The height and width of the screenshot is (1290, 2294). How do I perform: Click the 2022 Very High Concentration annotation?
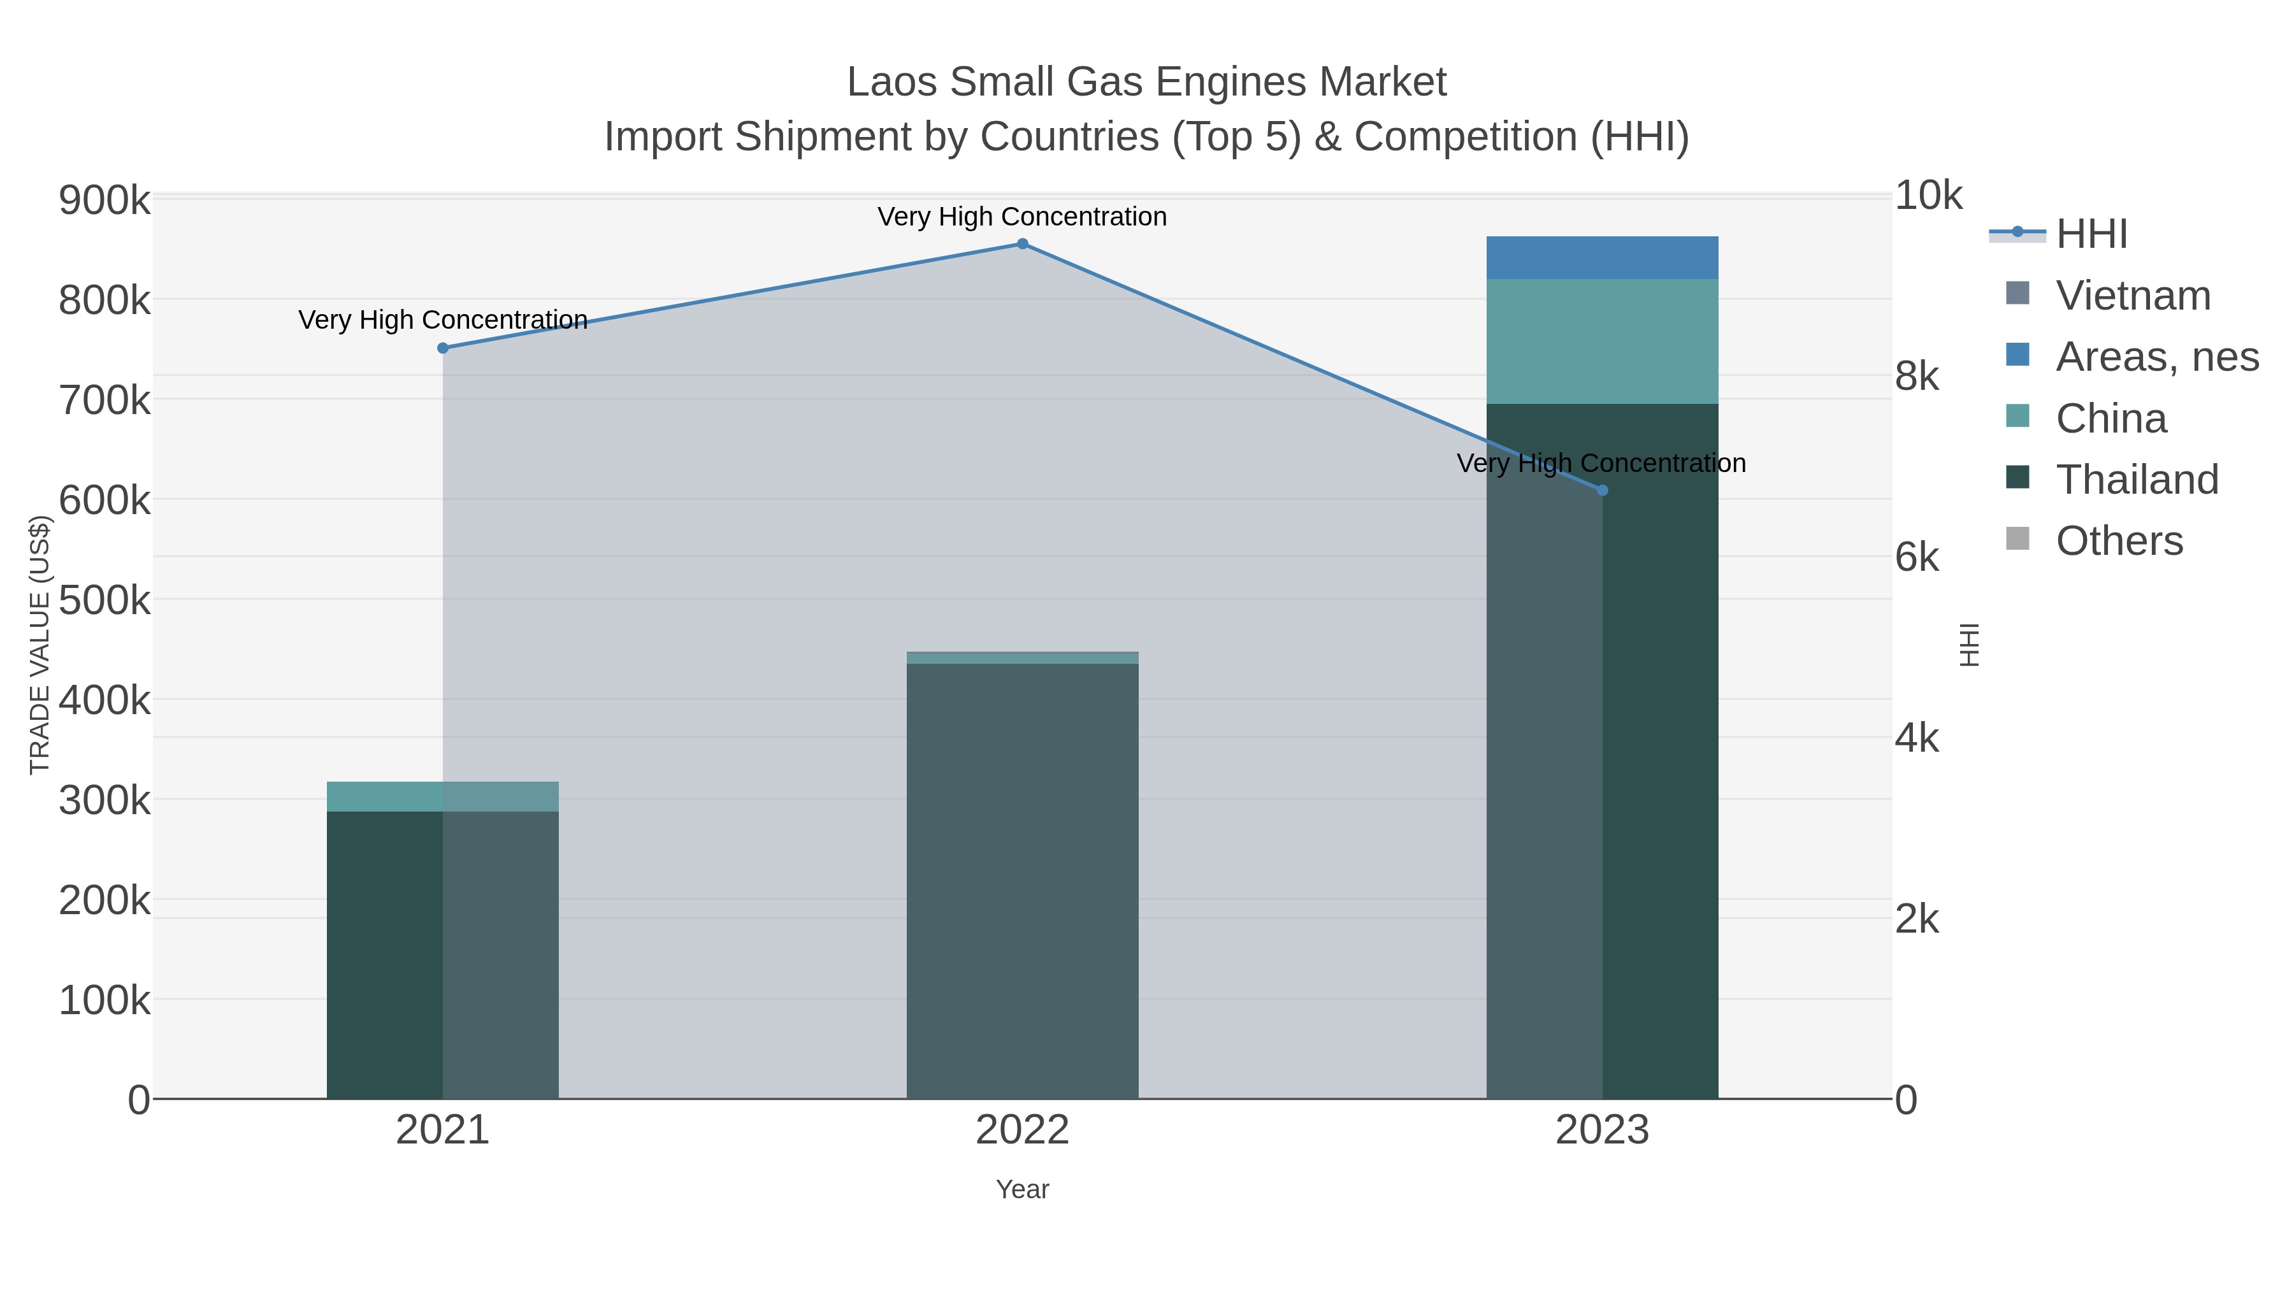coord(1022,217)
